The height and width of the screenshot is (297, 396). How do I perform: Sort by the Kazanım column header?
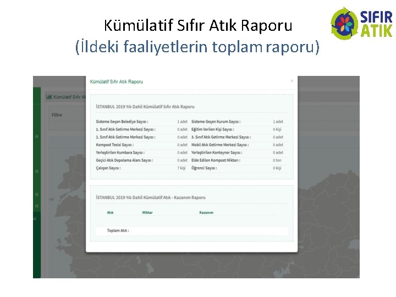(x=206, y=212)
